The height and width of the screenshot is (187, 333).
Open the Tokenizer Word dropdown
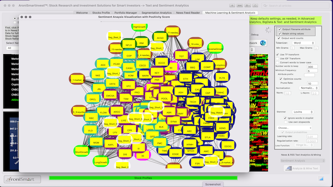tap(303, 43)
